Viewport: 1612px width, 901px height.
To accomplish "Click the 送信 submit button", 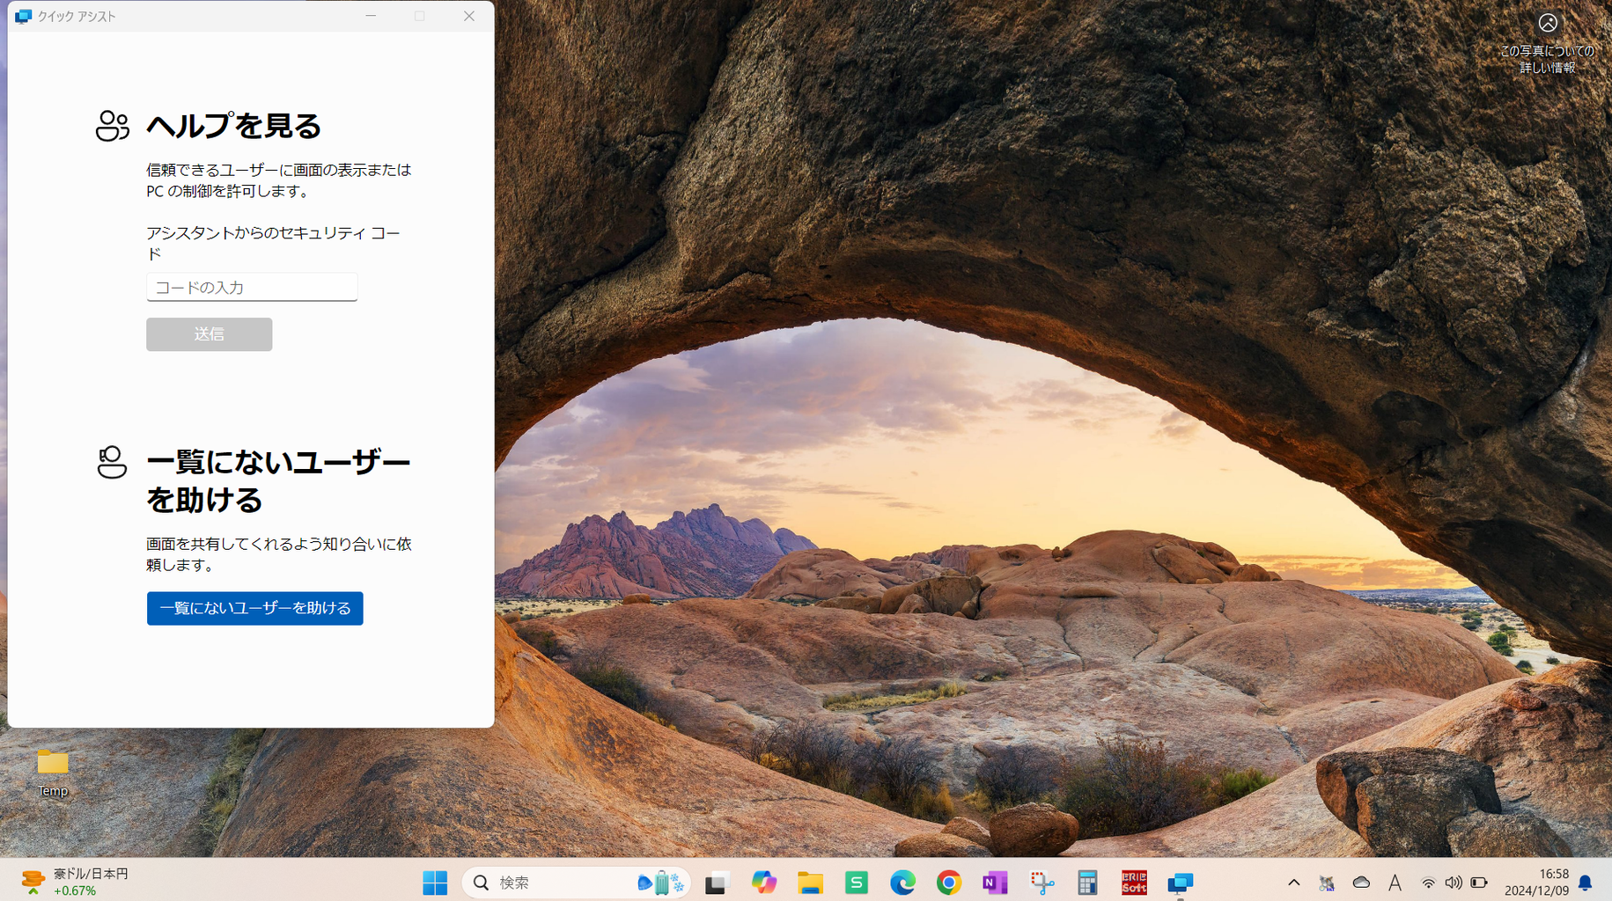I will pyautogui.click(x=209, y=334).
